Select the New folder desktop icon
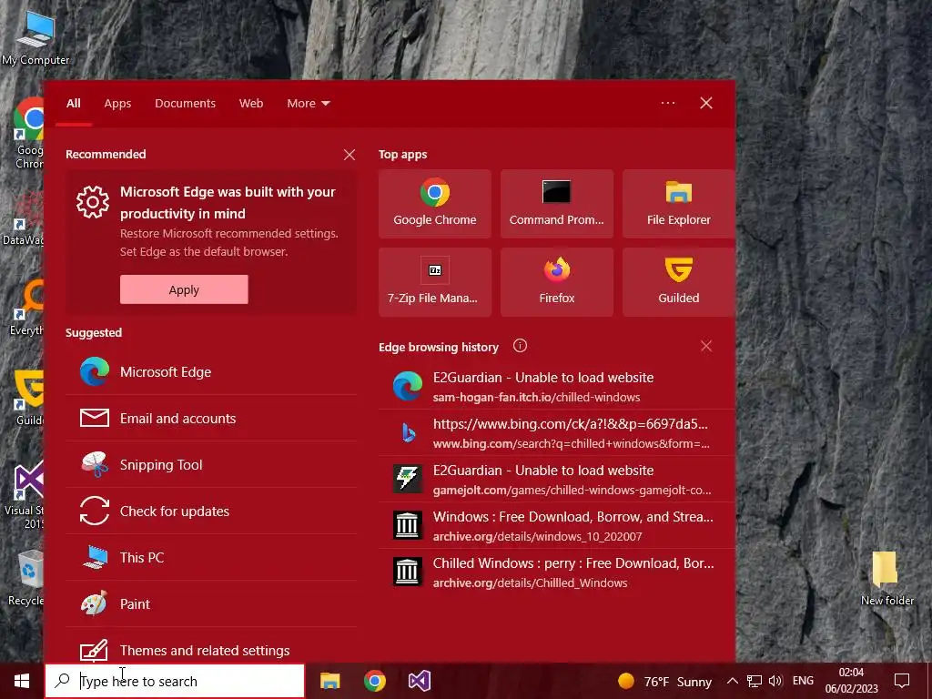The width and height of the screenshot is (932, 699). pyautogui.click(x=886, y=578)
